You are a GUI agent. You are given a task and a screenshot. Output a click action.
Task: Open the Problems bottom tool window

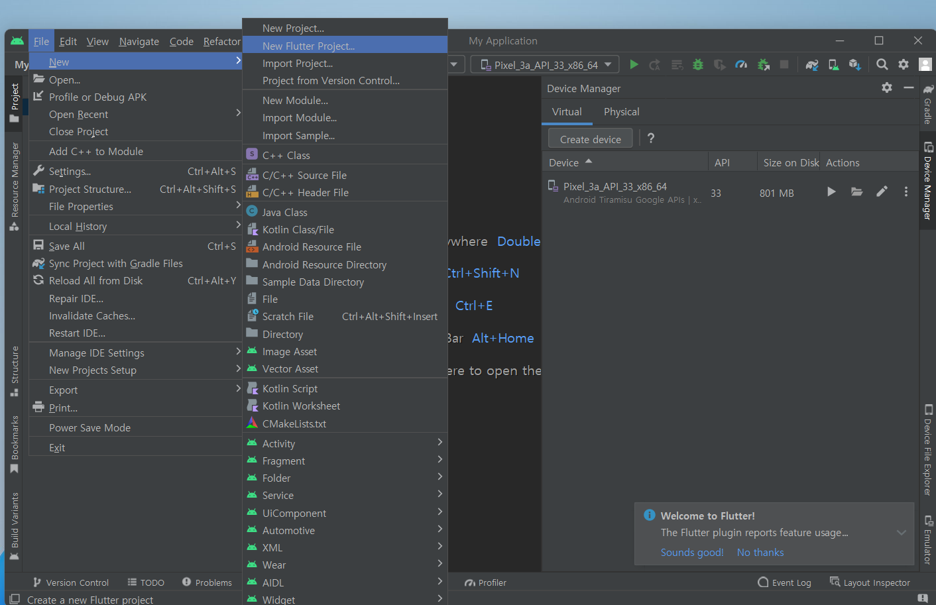pyautogui.click(x=207, y=582)
